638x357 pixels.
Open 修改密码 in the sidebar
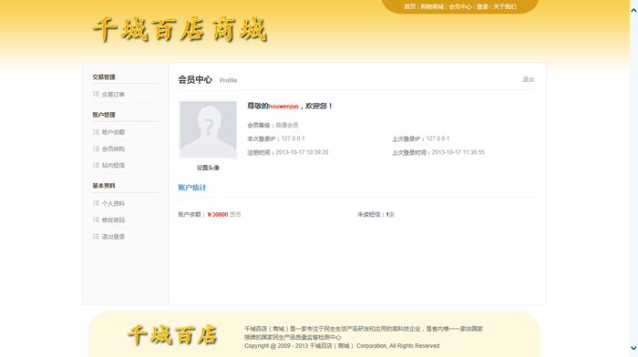coord(113,220)
